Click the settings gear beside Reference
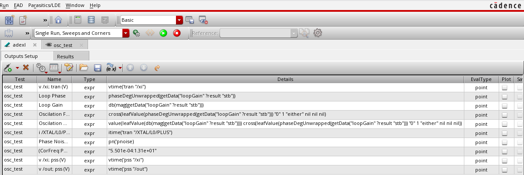This screenshot has width=524, height=175. [x=318, y=33]
